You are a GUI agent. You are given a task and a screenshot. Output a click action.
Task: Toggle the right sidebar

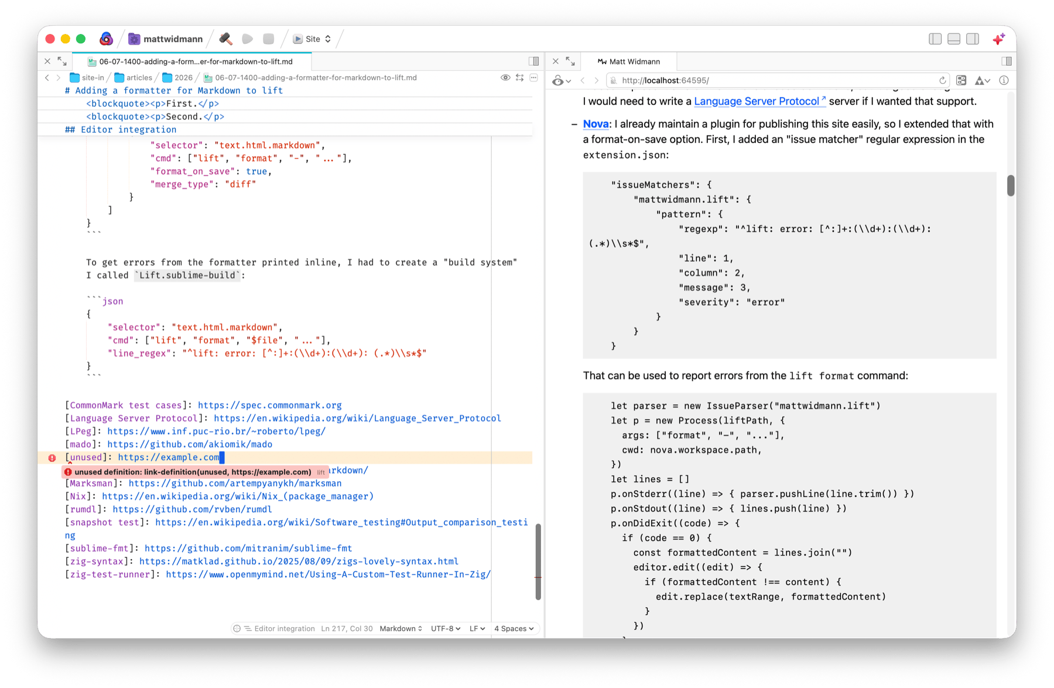coord(973,39)
